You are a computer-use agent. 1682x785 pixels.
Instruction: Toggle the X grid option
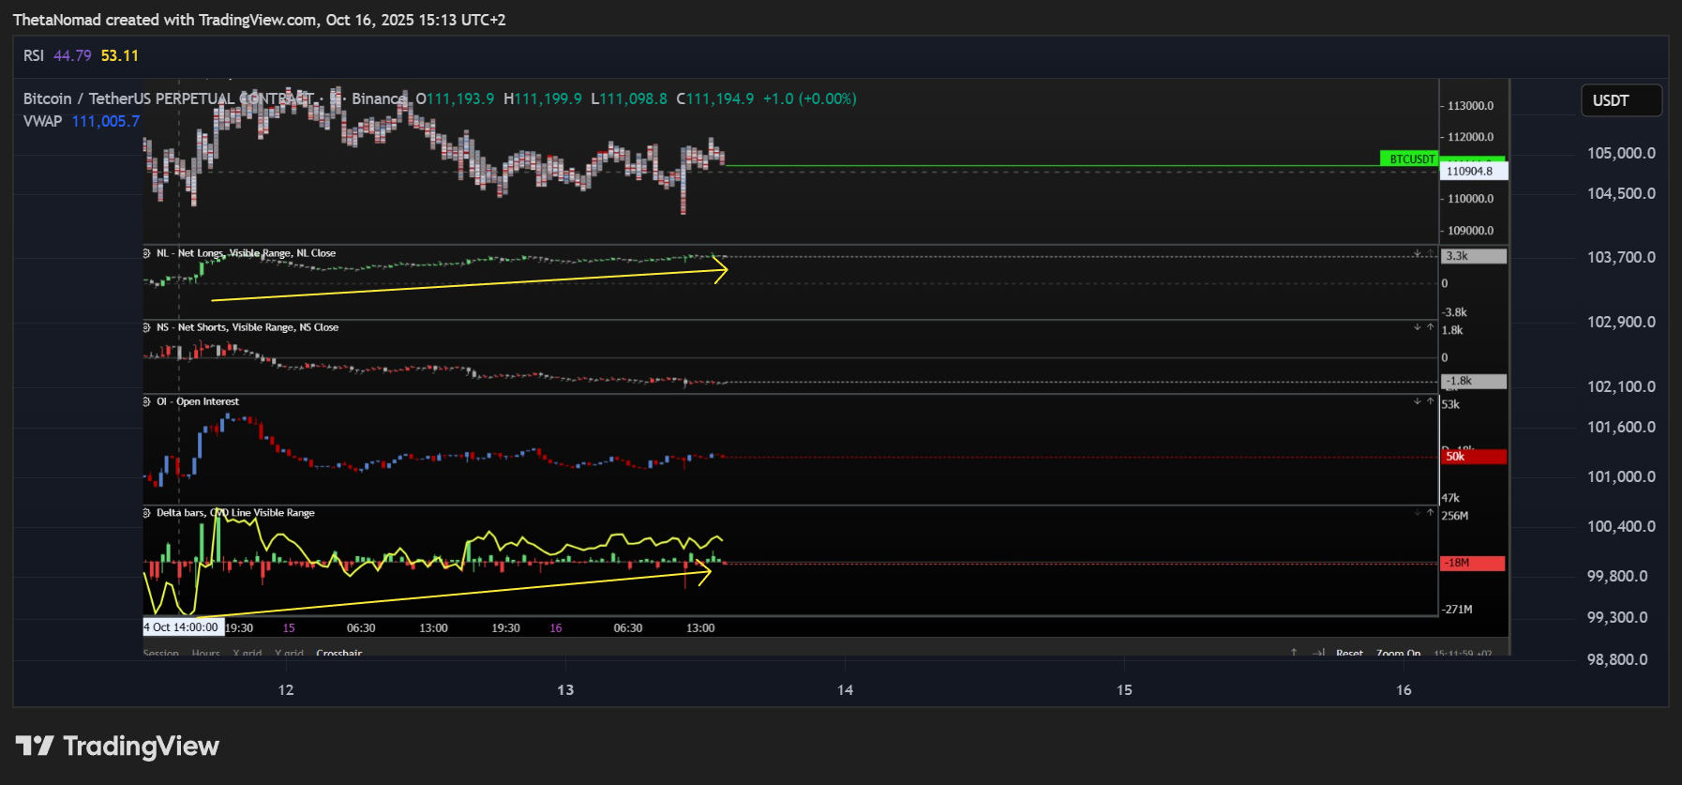click(x=248, y=654)
